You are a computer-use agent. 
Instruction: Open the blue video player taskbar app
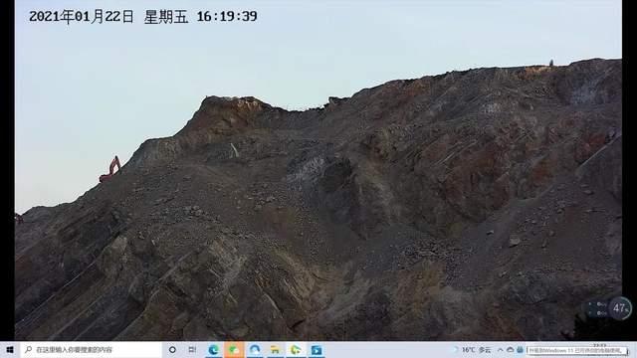tap(317, 349)
